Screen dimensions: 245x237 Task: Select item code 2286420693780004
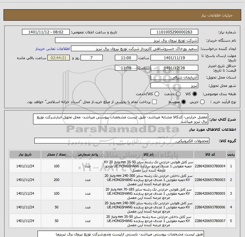click(210, 166)
